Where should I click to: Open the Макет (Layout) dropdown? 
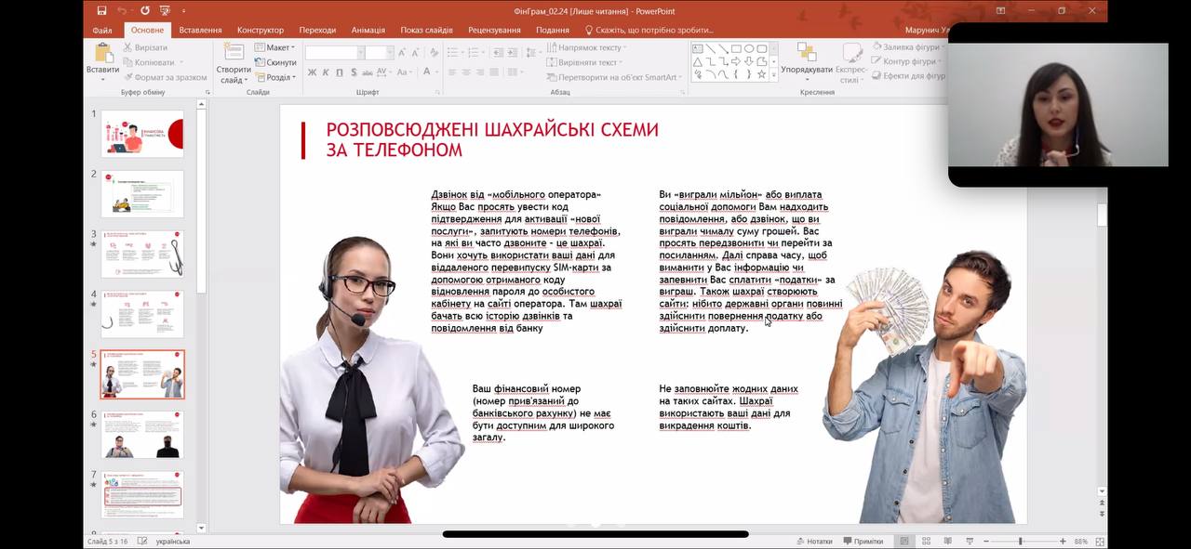pos(275,47)
